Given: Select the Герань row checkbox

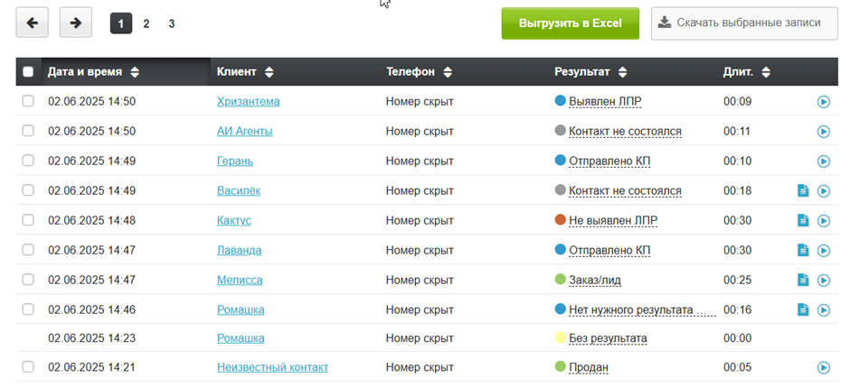Looking at the screenshot, I should pos(28,161).
